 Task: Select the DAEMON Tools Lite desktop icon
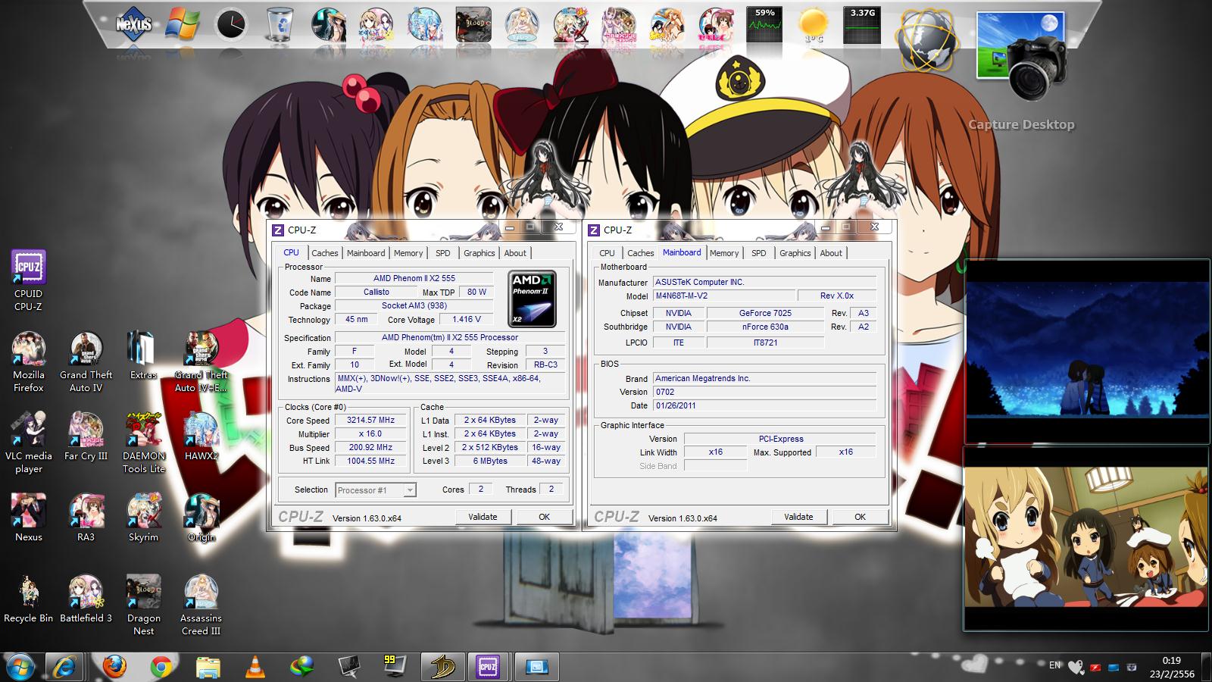(144, 443)
